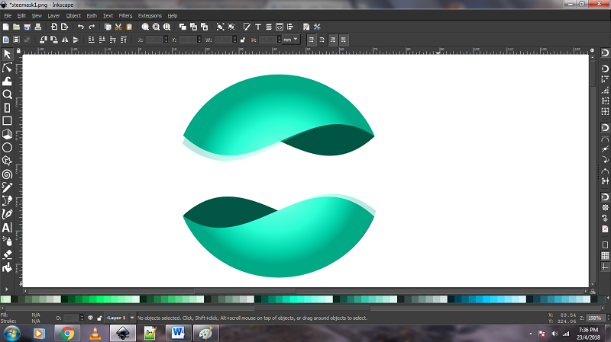611x342 pixels.
Task: Toggle scale rounded corners in rectangles
Action: (322, 40)
